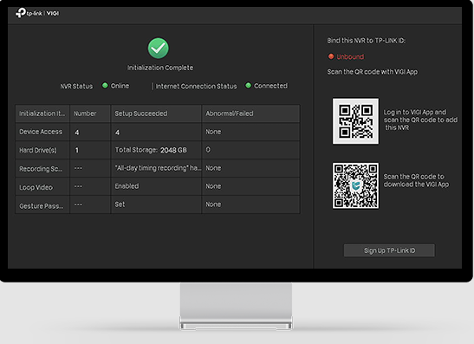Click the Sign Up TP-Link ID button
Viewport: 474px width, 344px height.
coord(389,250)
